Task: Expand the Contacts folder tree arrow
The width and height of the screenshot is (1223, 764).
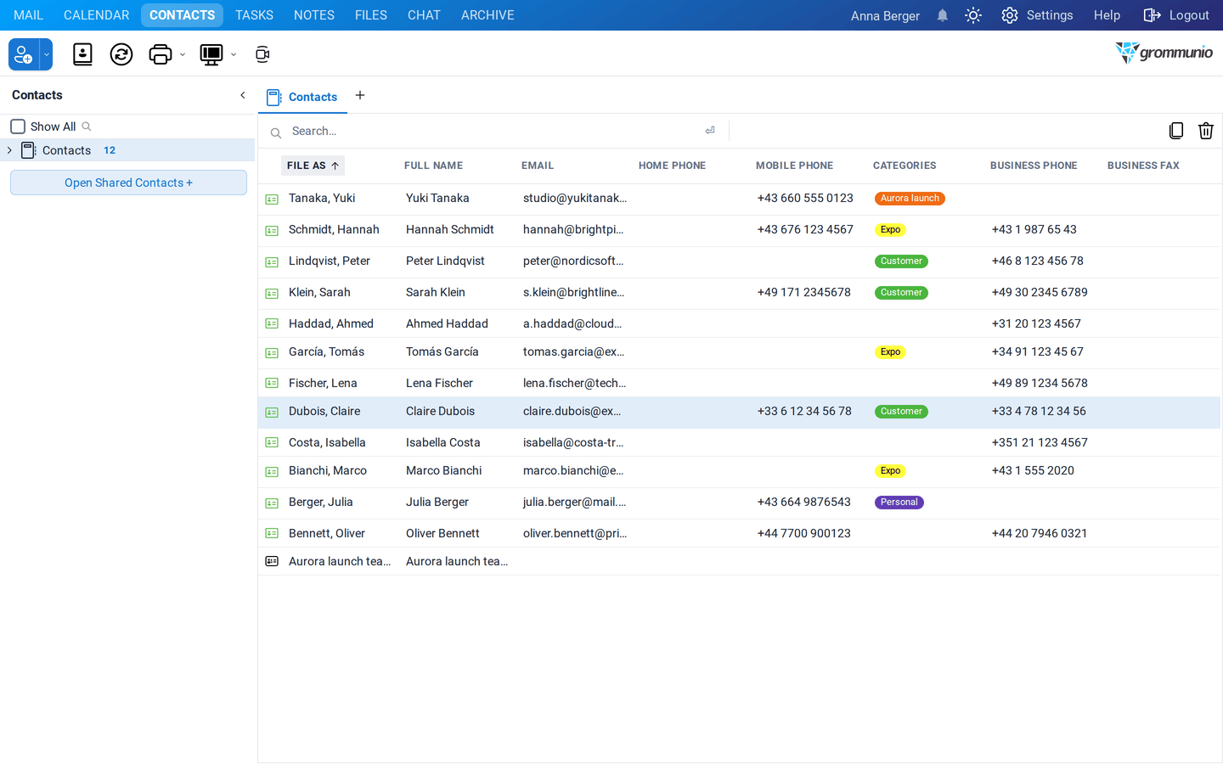Action: (9, 150)
